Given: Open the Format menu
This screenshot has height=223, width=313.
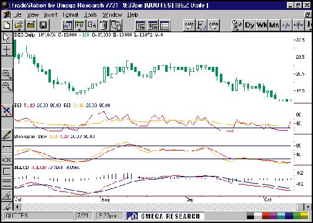Looking at the screenshot, I should pos(71,15).
